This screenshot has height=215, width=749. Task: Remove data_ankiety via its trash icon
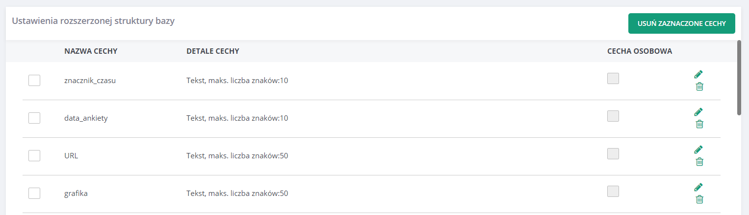click(x=699, y=124)
